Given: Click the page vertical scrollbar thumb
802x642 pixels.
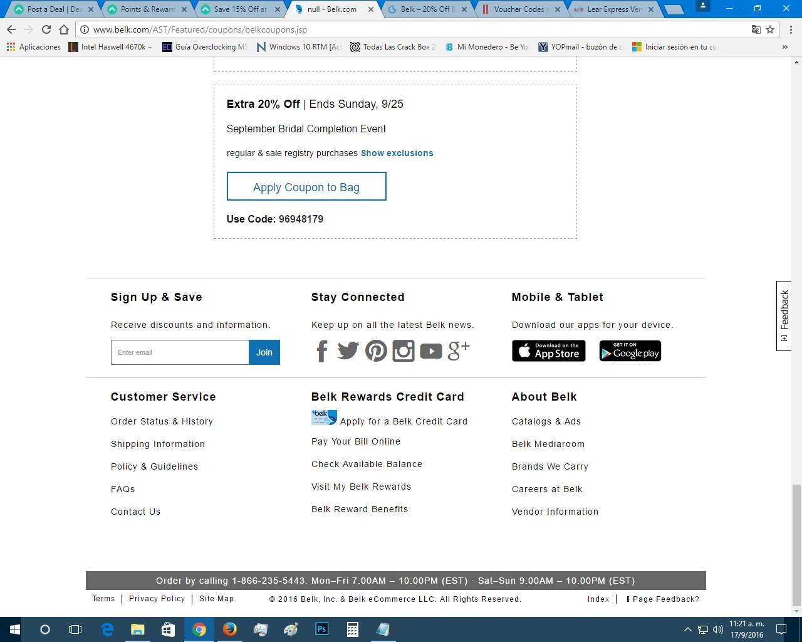Looking at the screenshot, I should 796,545.
